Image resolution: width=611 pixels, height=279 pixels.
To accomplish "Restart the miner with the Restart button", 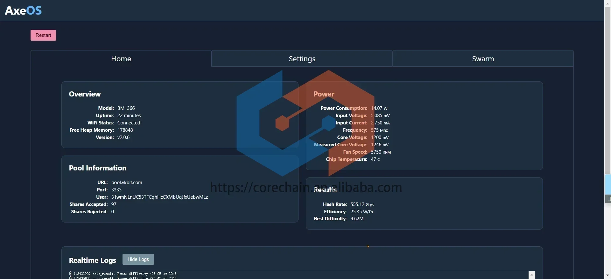I will pos(43,35).
